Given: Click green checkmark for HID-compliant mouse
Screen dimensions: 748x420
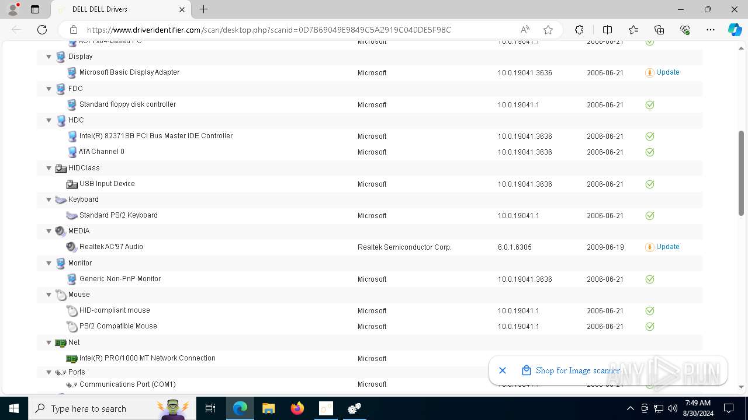Looking at the screenshot, I should coord(649,311).
